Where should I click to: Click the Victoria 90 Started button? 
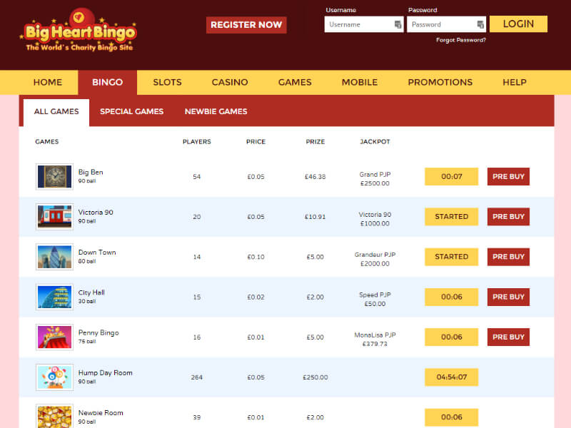[x=452, y=217]
